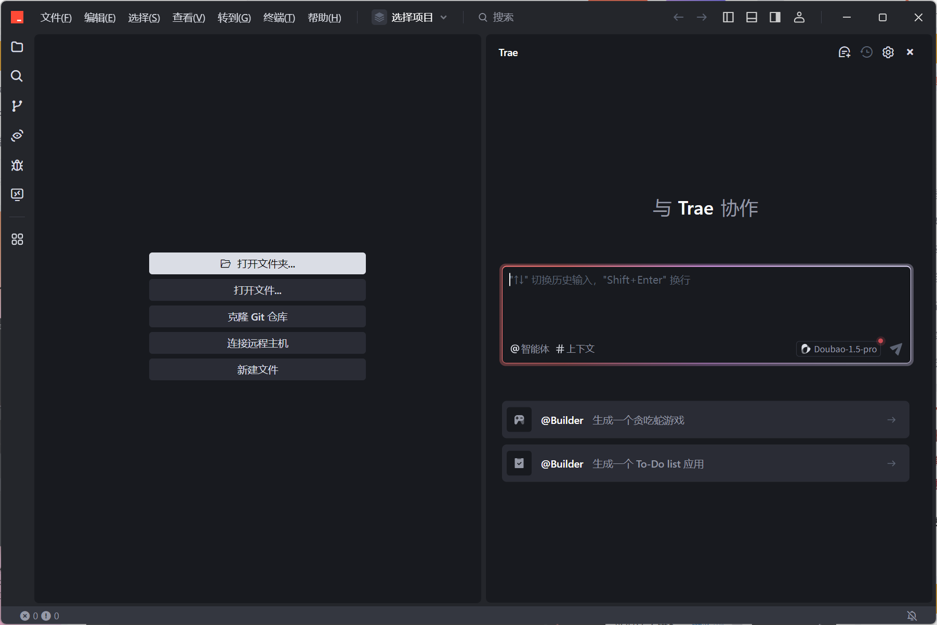Open the 文件(F) menu
937x625 pixels.
[56, 18]
